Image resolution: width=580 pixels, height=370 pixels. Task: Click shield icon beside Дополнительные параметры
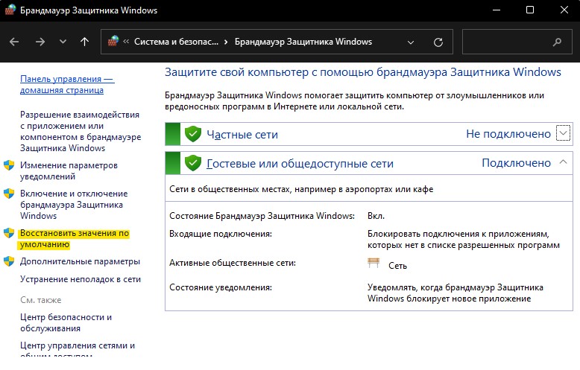(x=9, y=261)
